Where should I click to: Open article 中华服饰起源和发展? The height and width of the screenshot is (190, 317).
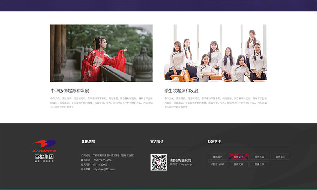[x=70, y=91]
